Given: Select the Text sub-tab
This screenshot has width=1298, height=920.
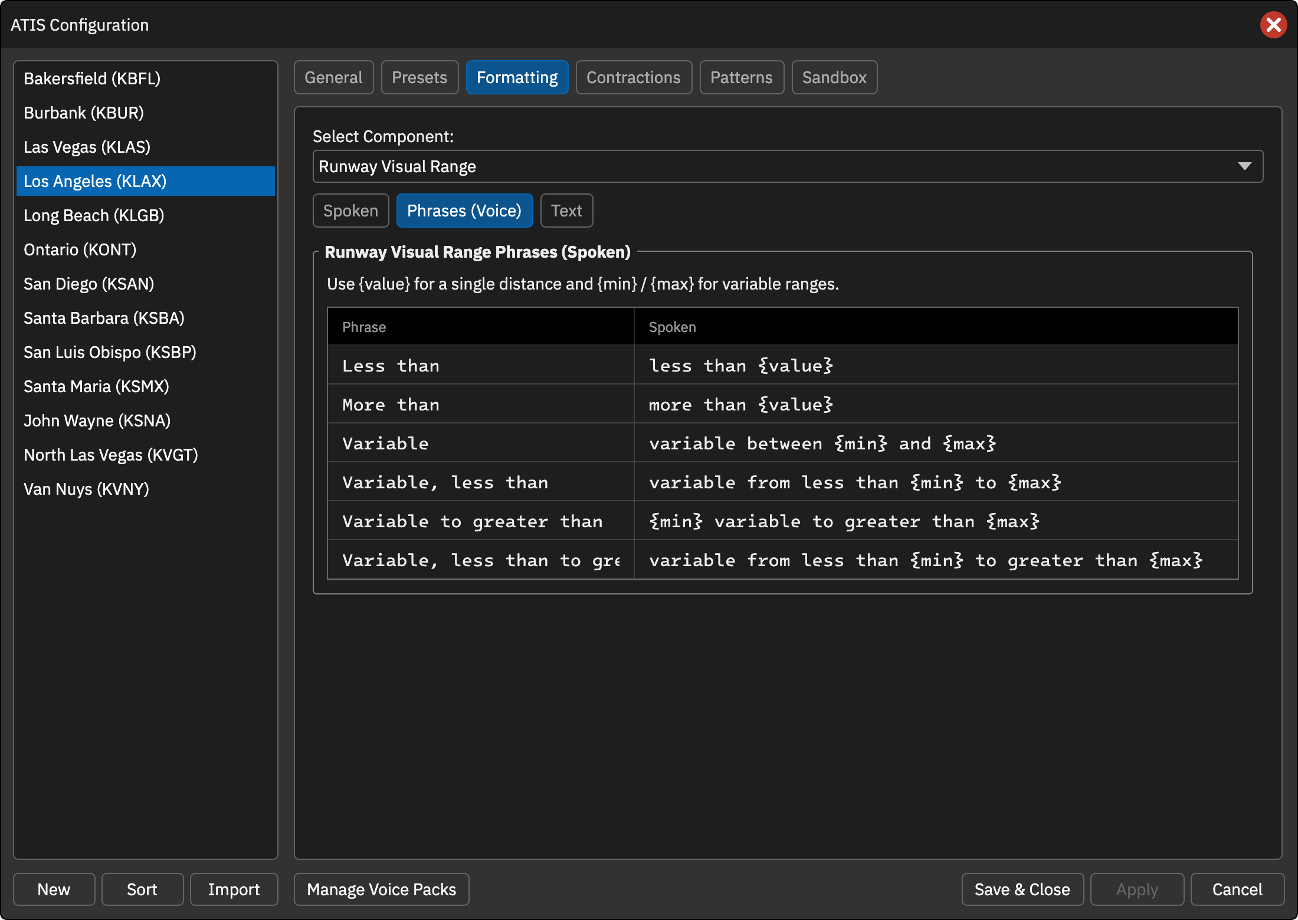Looking at the screenshot, I should coord(566,211).
